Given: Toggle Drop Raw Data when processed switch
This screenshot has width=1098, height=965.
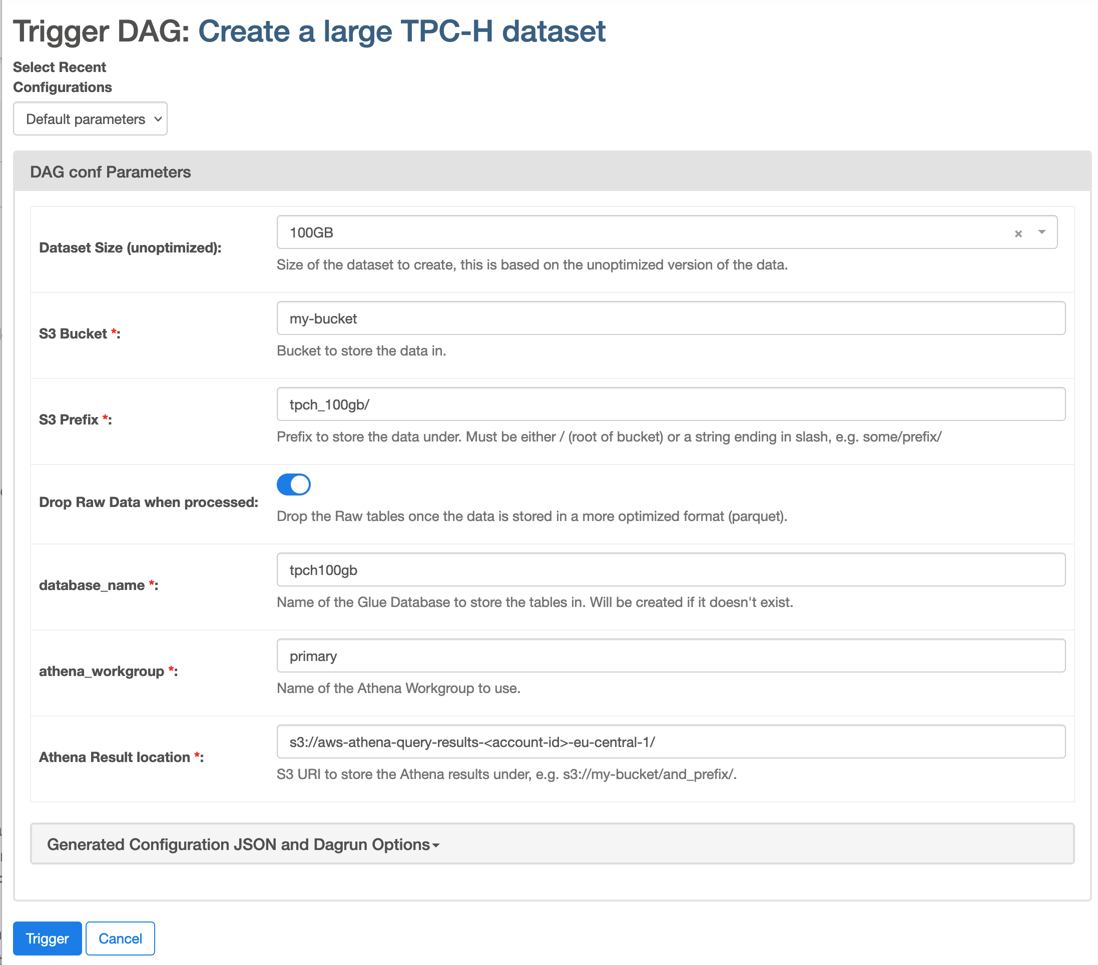Looking at the screenshot, I should tap(293, 484).
